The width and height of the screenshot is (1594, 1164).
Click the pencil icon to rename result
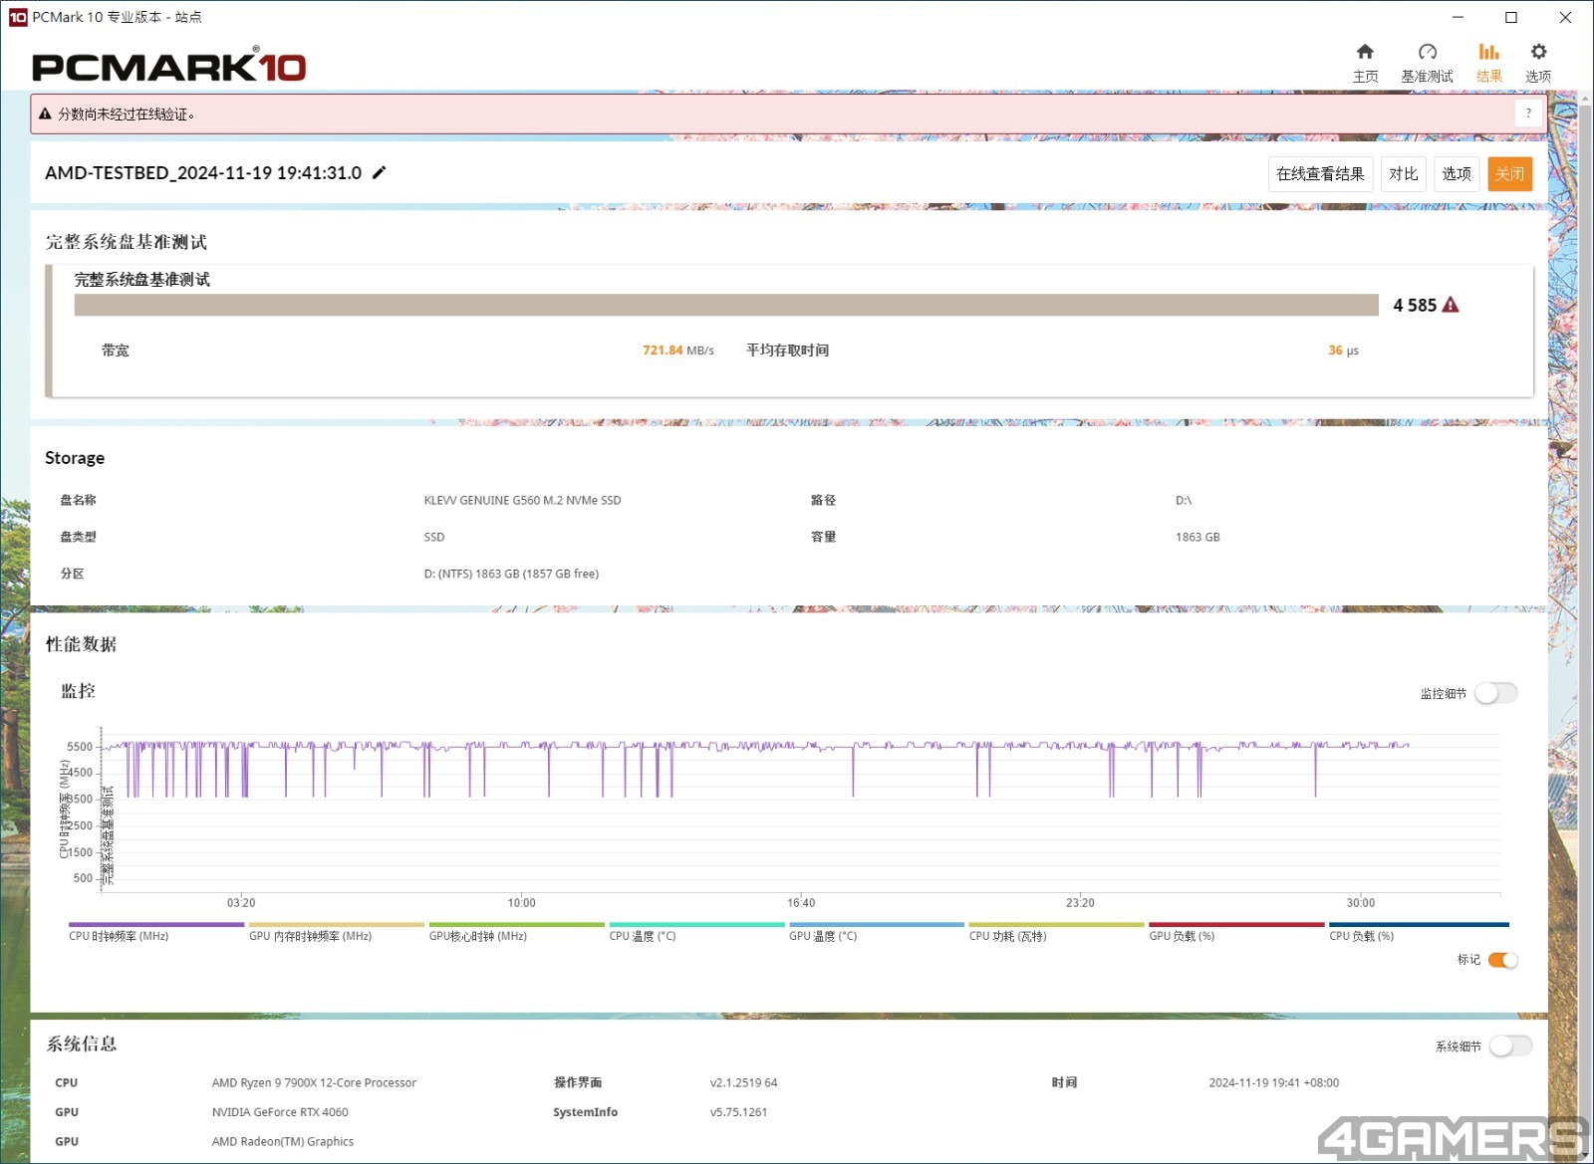click(379, 172)
